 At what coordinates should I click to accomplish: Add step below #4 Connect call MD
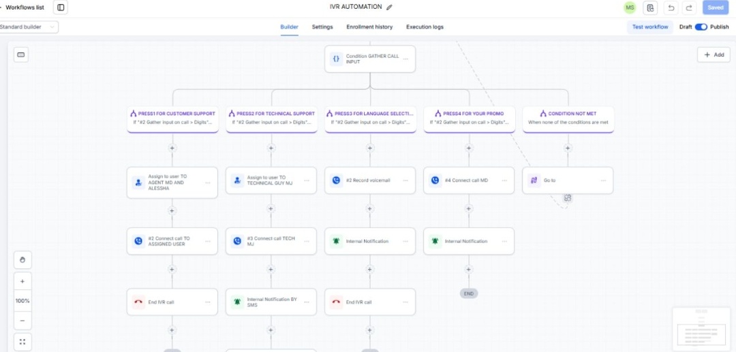click(x=468, y=208)
